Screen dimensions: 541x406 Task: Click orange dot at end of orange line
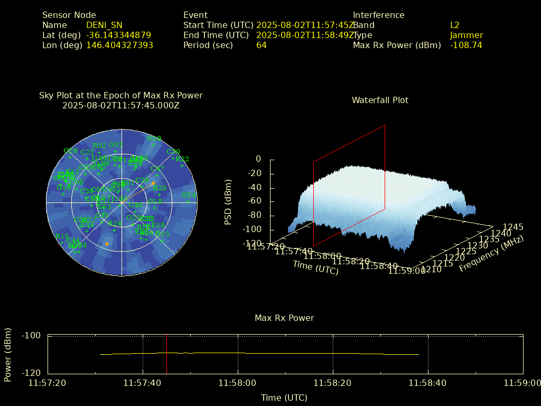point(153,183)
